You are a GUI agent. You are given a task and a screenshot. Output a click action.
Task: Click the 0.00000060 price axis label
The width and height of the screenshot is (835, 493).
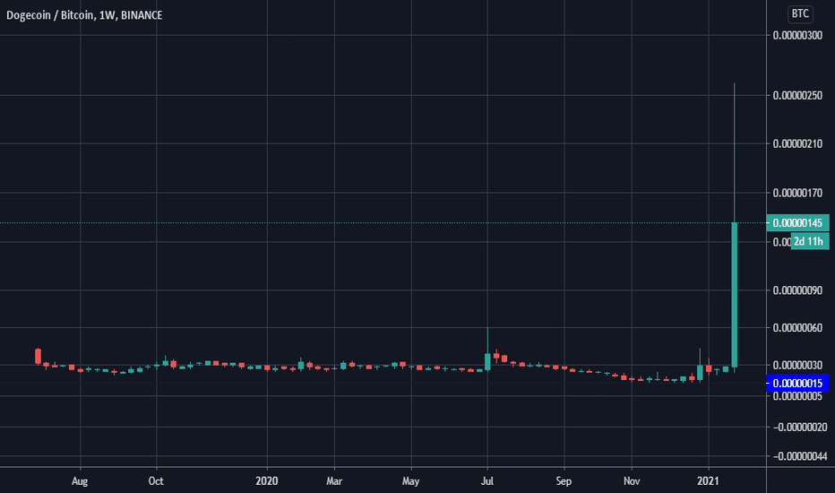[797, 328]
